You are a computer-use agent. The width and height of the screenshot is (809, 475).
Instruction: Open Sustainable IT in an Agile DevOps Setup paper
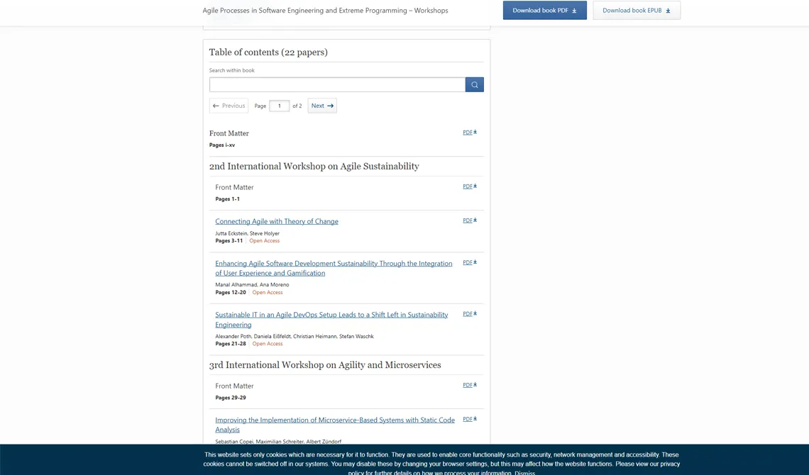click(x=331, y=320)
